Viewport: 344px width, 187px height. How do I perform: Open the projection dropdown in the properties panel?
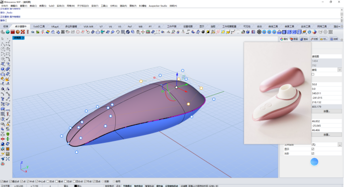(340, 70)
